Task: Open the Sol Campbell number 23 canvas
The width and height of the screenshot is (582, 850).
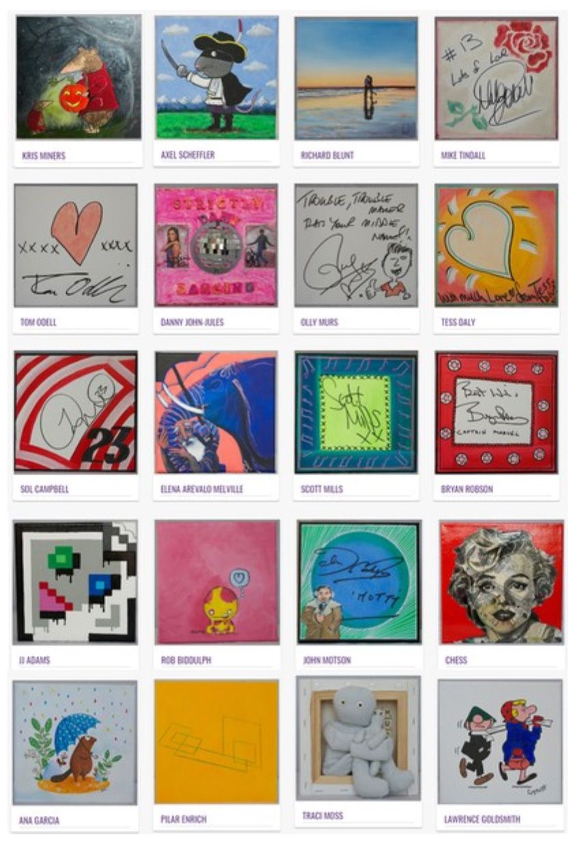Action: coord(75,412)
